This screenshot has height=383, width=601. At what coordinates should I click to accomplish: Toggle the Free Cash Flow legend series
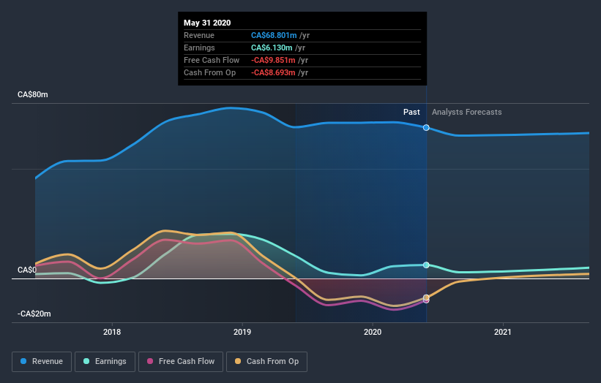(x=181, y=362)
